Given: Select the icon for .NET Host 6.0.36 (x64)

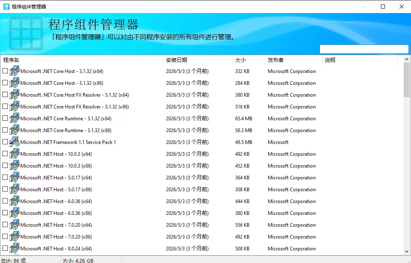Looking at the screenshot, I should click(x=14, y=201).
